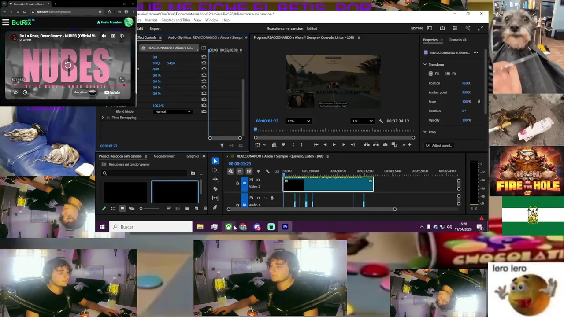This screenshot has width=564, height=317.
Task: Click the Extract button in Program monitor
Action: [x=376, y=145]
